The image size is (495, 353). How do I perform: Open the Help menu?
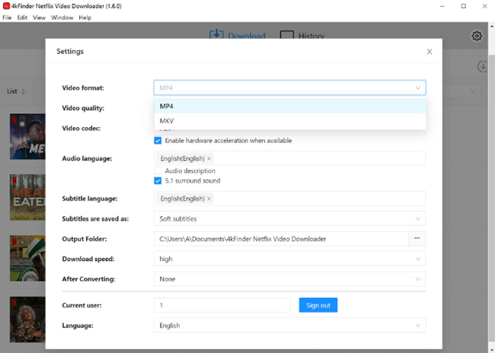click(85, 17)
